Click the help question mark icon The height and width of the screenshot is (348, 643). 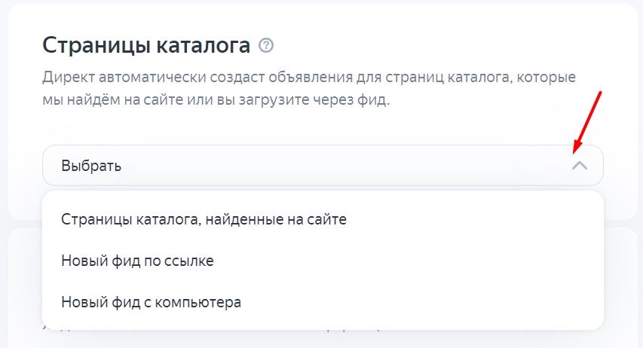pyautogui.click(x=265, y=46)
